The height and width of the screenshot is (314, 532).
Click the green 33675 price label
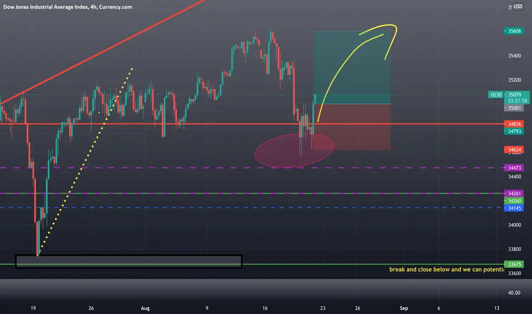[514, 264]
